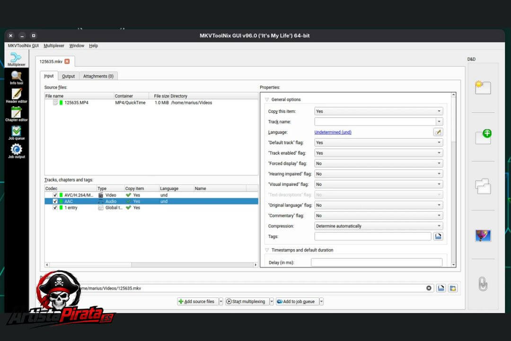511x341 pixels.
Task: Open the Multiplexer tool in sidebar
Action: pyautogui.click(x=16, y=59)
